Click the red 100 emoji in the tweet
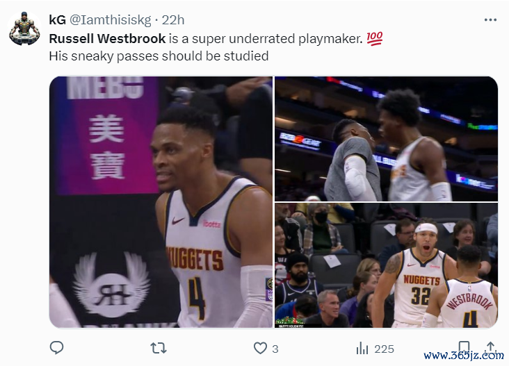Viewport: 509px width, 366px height. 374,39
